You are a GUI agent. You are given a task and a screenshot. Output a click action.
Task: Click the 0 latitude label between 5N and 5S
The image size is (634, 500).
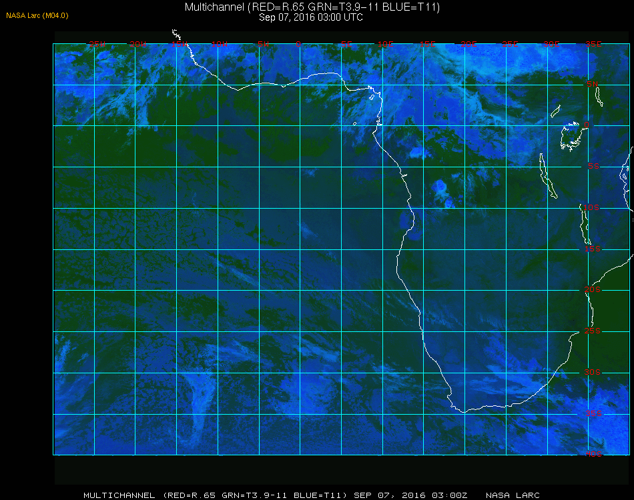587,125
